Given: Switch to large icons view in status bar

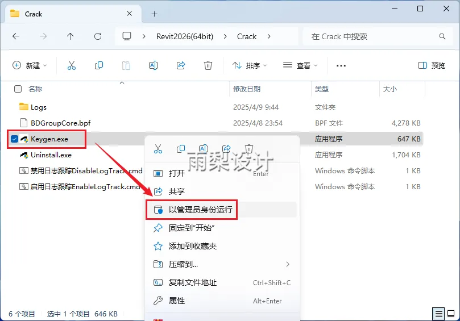Looking at the screenshot, I should (451, 314).
